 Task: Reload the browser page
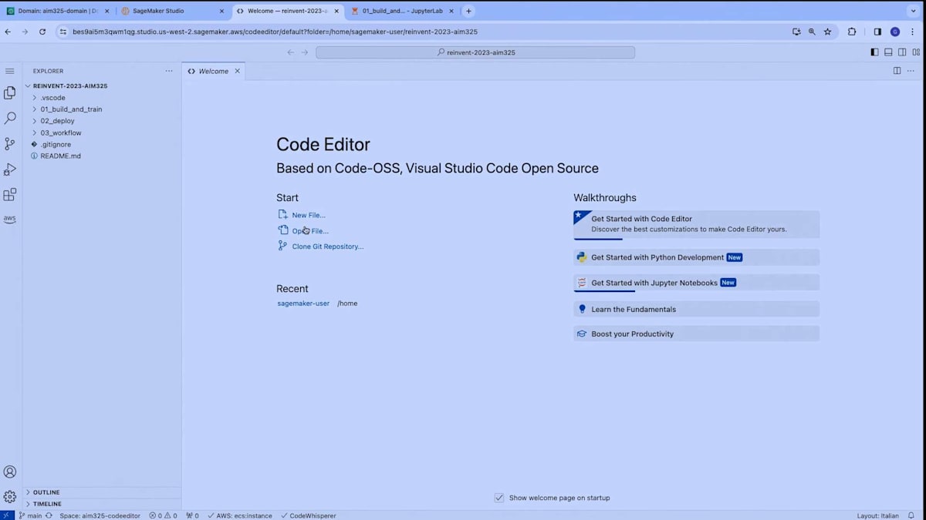(x=42, y=32)
